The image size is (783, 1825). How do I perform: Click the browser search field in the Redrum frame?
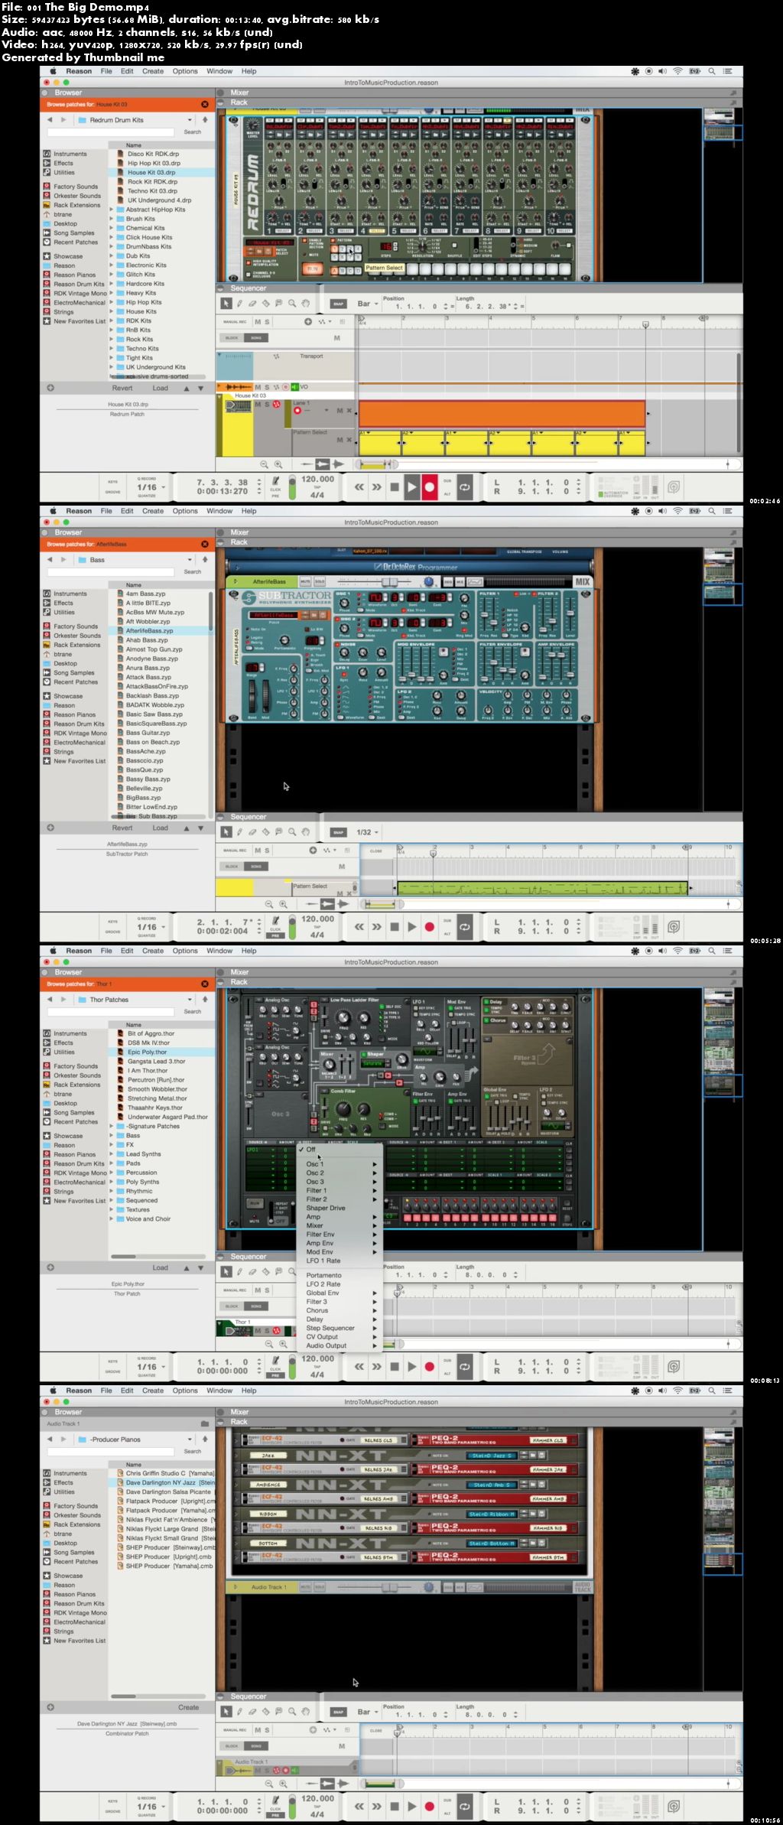click(x=111, y=132)
